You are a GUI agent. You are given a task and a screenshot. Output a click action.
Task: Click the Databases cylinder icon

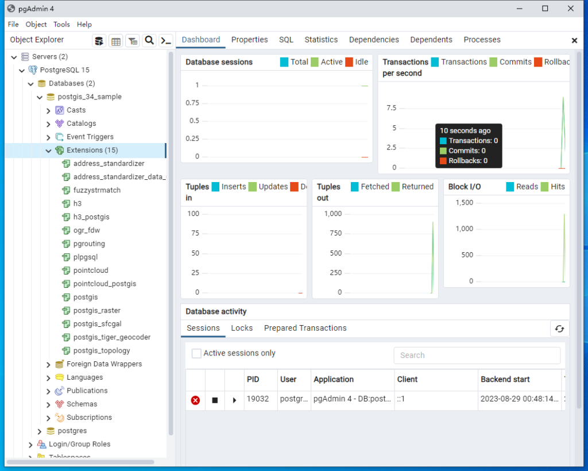pos(41,83)
